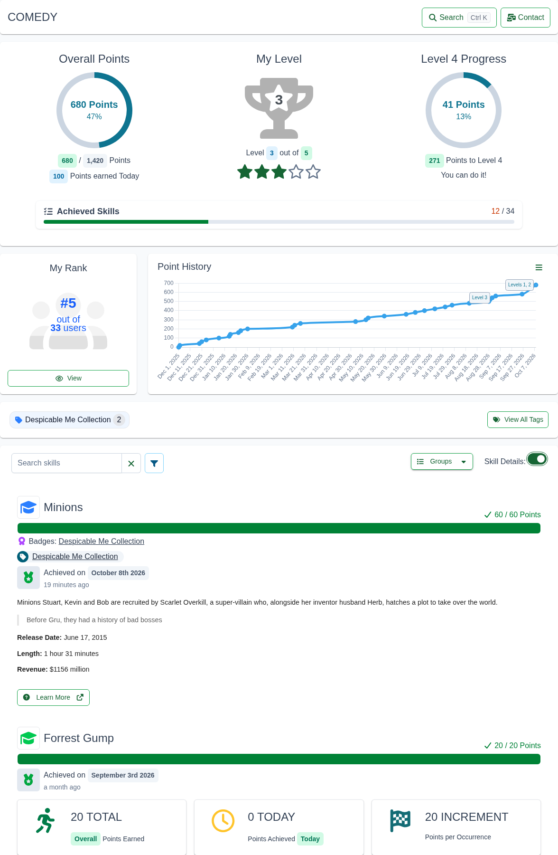Click the Contact button

(525, 18)
